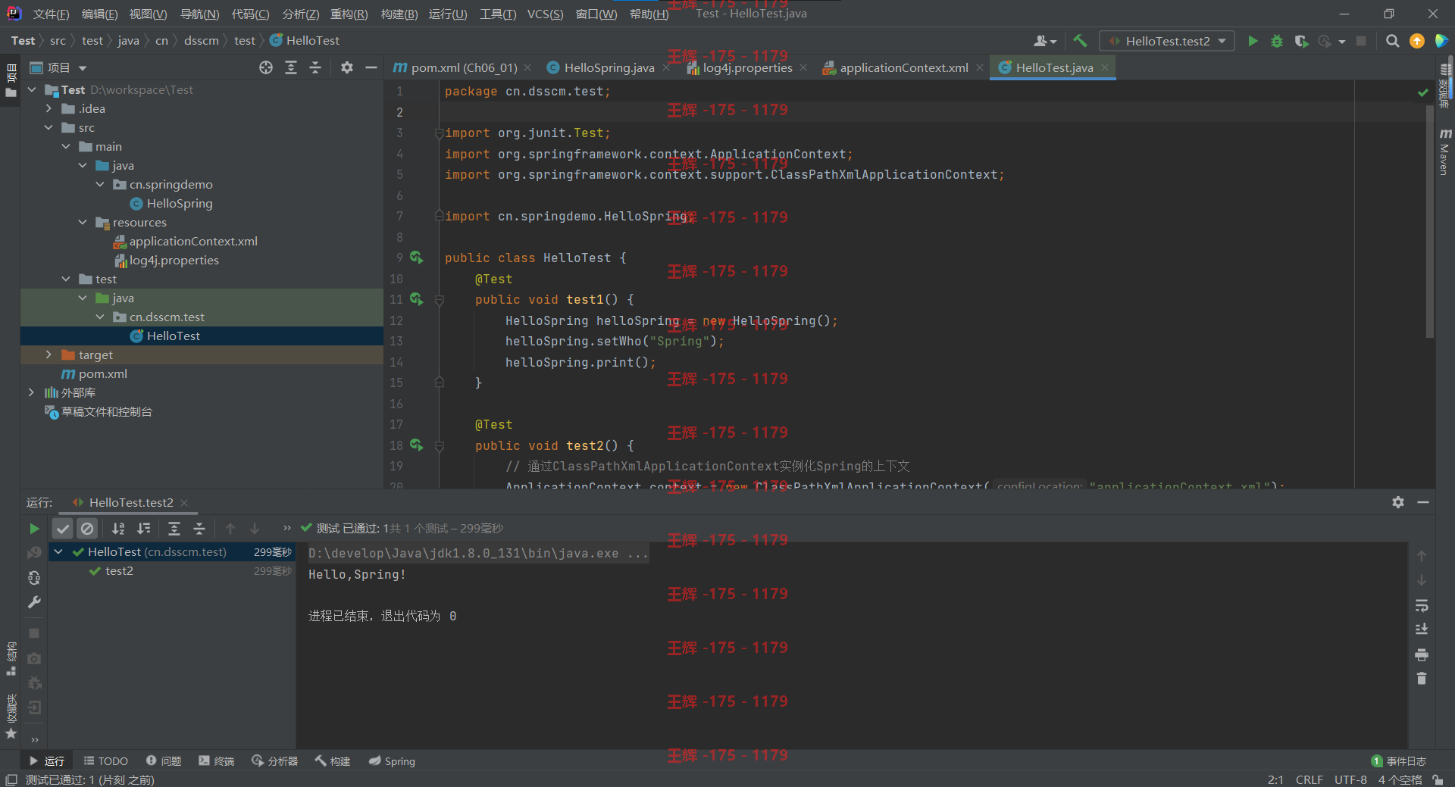The image size is (1455, 787).
Task: Click the print icon in console
Action: 1422,654
